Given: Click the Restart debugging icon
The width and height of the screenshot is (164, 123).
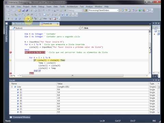Looking at the screenshot, I should 19,18.
